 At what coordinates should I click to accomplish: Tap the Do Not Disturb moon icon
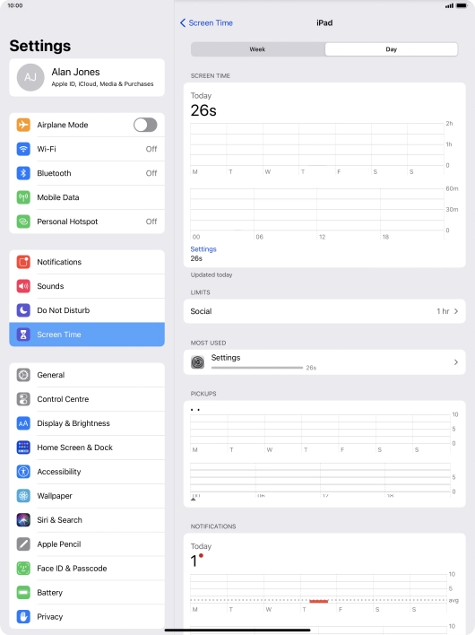coord(23,310)
